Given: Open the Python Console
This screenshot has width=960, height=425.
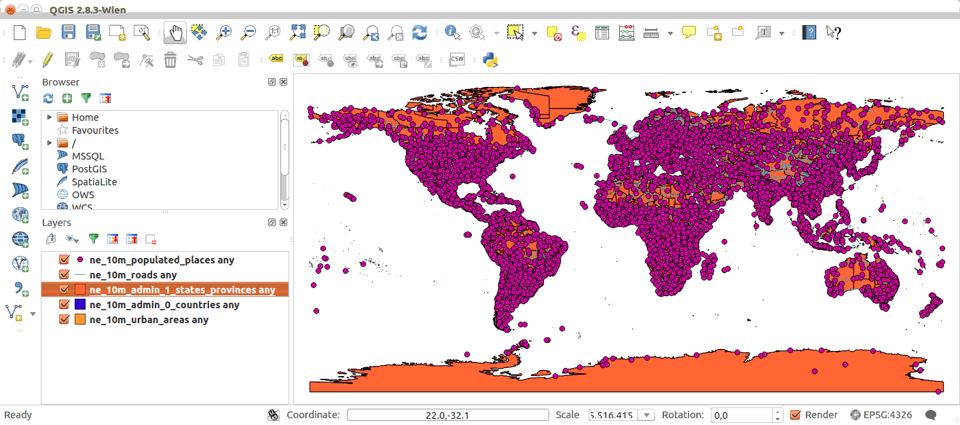Looking at the screenshot, I should (x=491, y=59).
